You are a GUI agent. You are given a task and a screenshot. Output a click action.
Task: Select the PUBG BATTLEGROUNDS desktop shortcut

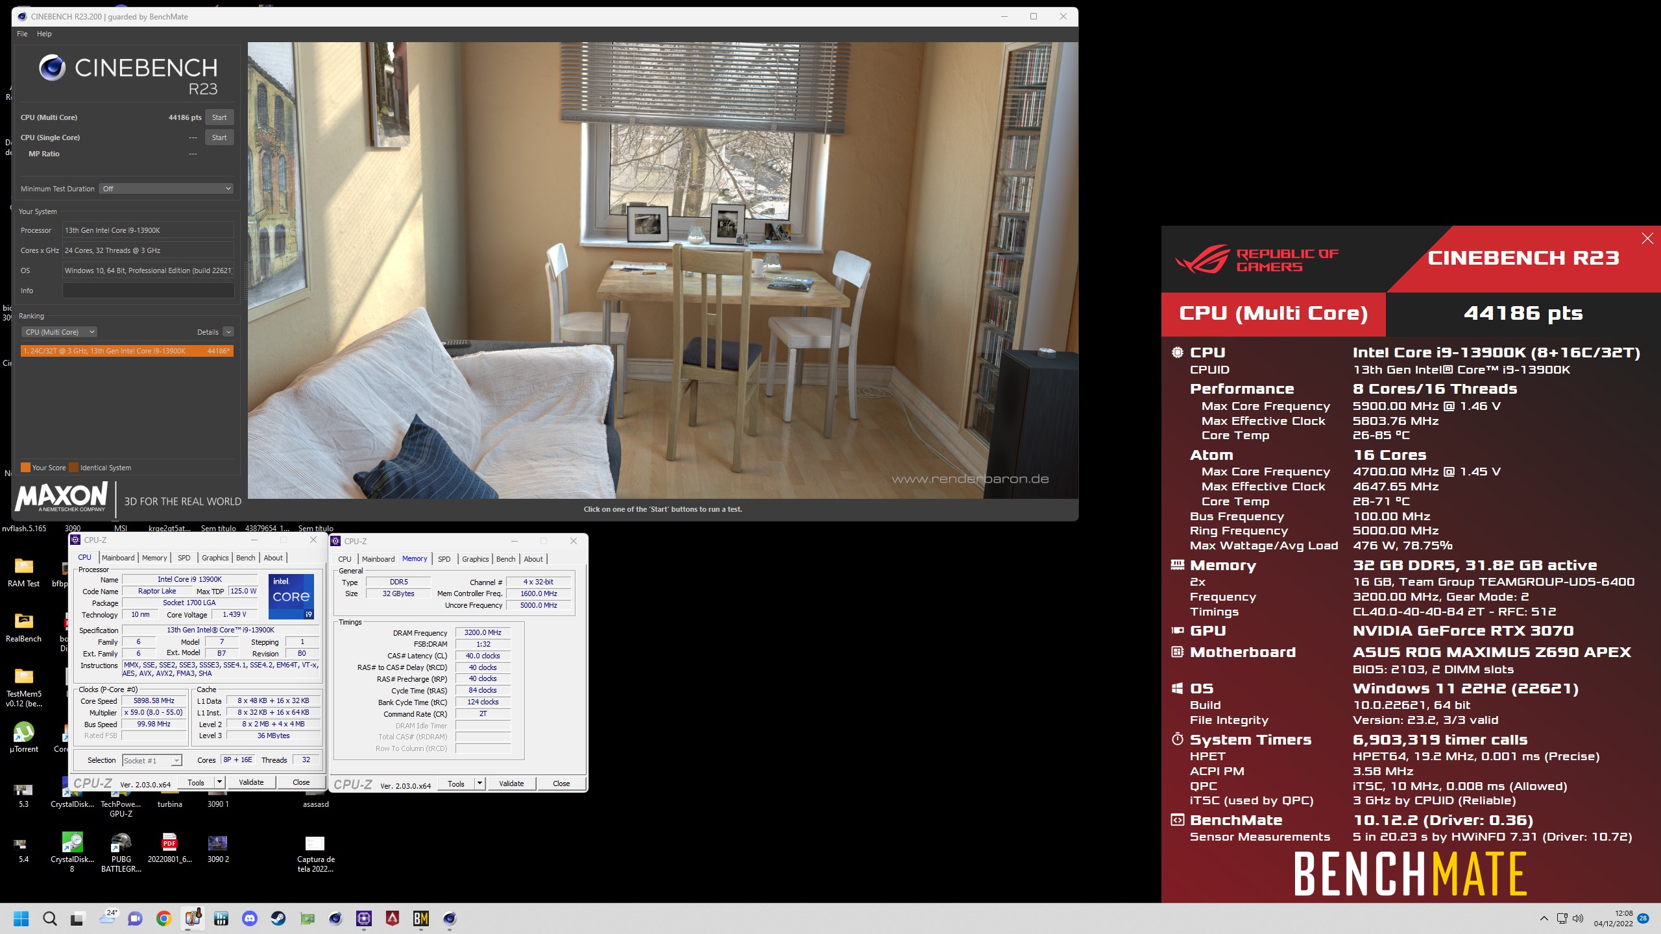121,852
